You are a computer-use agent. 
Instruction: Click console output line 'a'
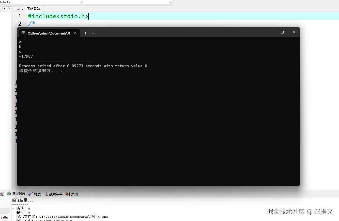pyautogui.click(x=20, y=42)
